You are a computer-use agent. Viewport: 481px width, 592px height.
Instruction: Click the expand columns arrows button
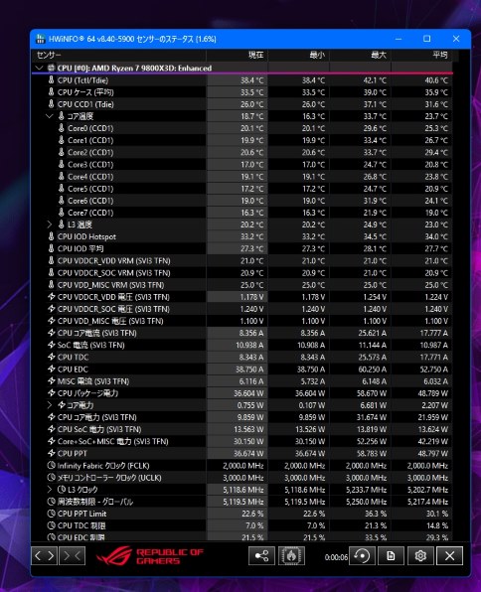click(45, 556)
